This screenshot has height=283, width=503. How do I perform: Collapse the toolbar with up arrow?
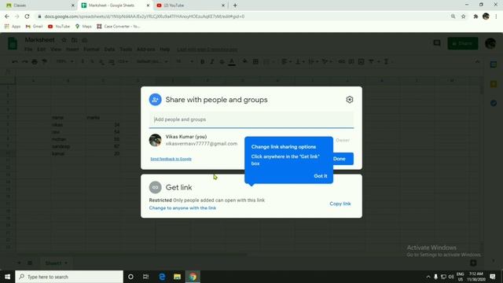click(477, 61)
